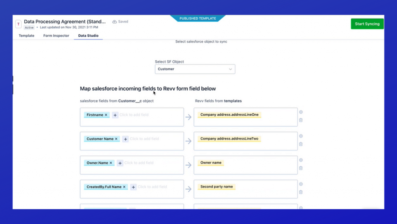Click the add-field input in CreatedBy.Full Name row
This screenshot has width=397, height=224.
point(152,187)
